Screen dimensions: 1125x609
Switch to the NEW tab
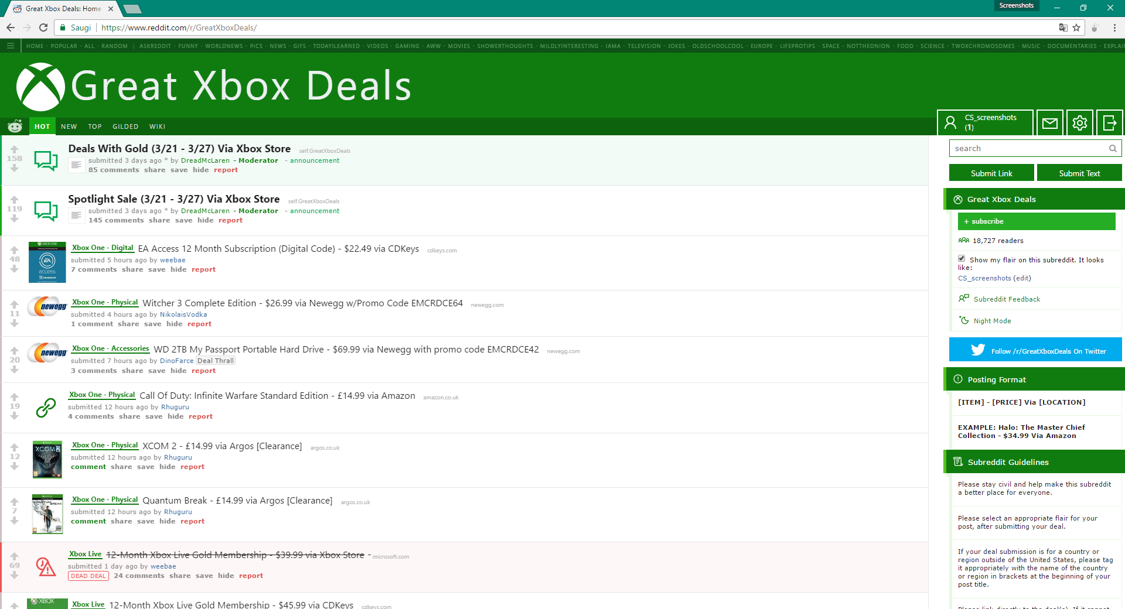[69, 126]
